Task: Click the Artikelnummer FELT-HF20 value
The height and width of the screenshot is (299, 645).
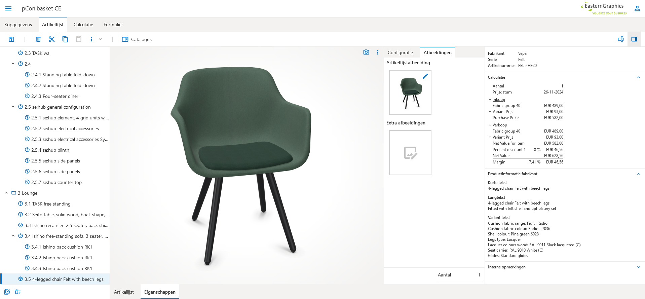Action: pyautogui.click(x=527, y=66)
